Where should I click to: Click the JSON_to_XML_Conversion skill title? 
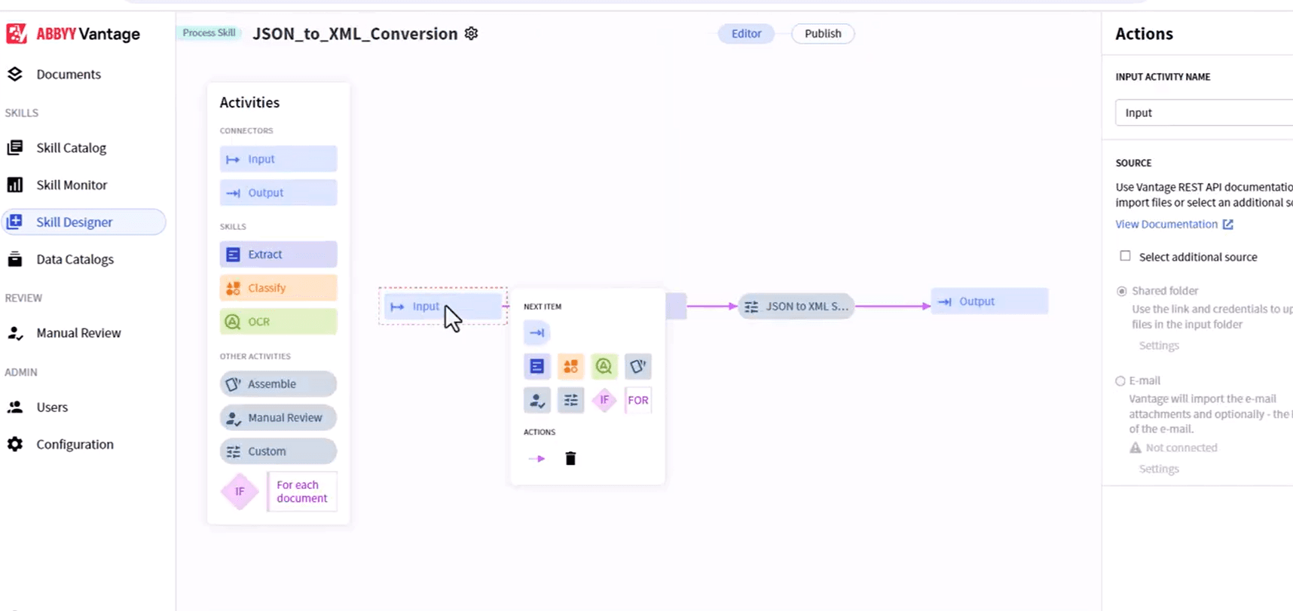(x=355, y=34)
